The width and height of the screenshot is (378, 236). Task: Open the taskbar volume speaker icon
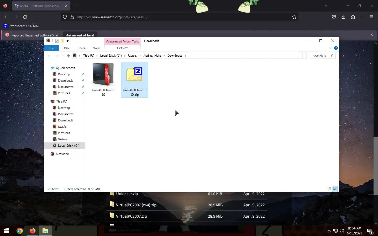pyautogui.click(x=342, y=231)
